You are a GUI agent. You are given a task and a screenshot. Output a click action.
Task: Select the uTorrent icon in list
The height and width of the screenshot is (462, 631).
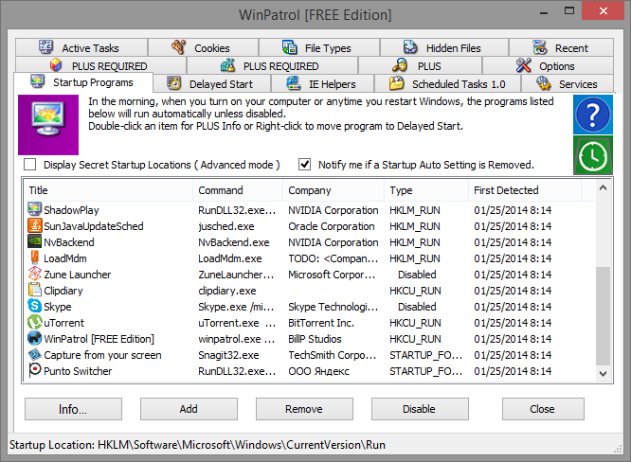(x=35, y=322)
